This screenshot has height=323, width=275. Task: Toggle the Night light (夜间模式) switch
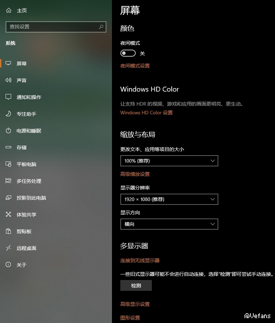(128, 53)
